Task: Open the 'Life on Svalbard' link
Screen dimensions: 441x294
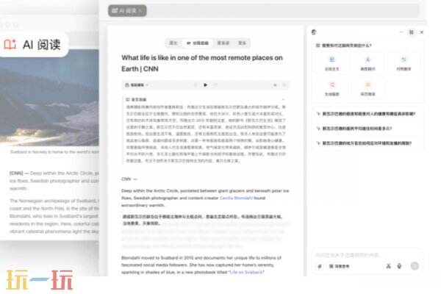Action: point(246,273)
